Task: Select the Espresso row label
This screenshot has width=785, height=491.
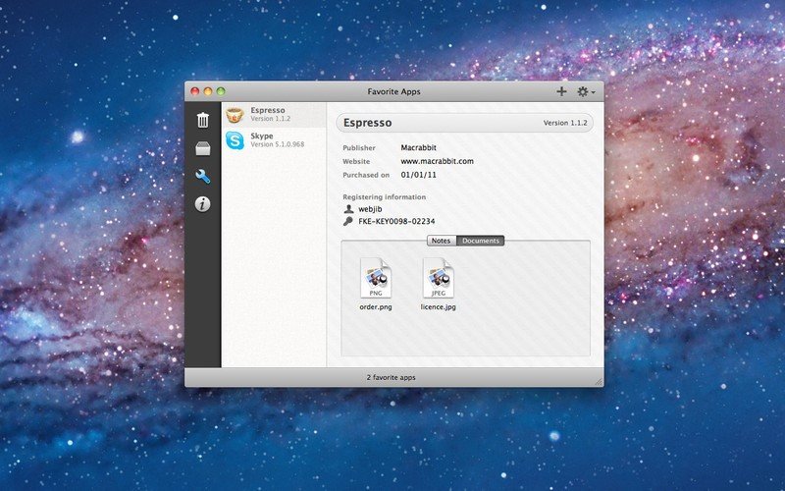Action: pyautogui.click(x=268, y=110)
